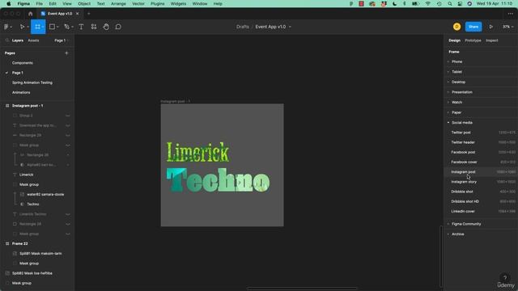Image resolution: width=518 pixels, height=291 pixels.
Task: Open the Plugins menu
Action: (158, 3)
